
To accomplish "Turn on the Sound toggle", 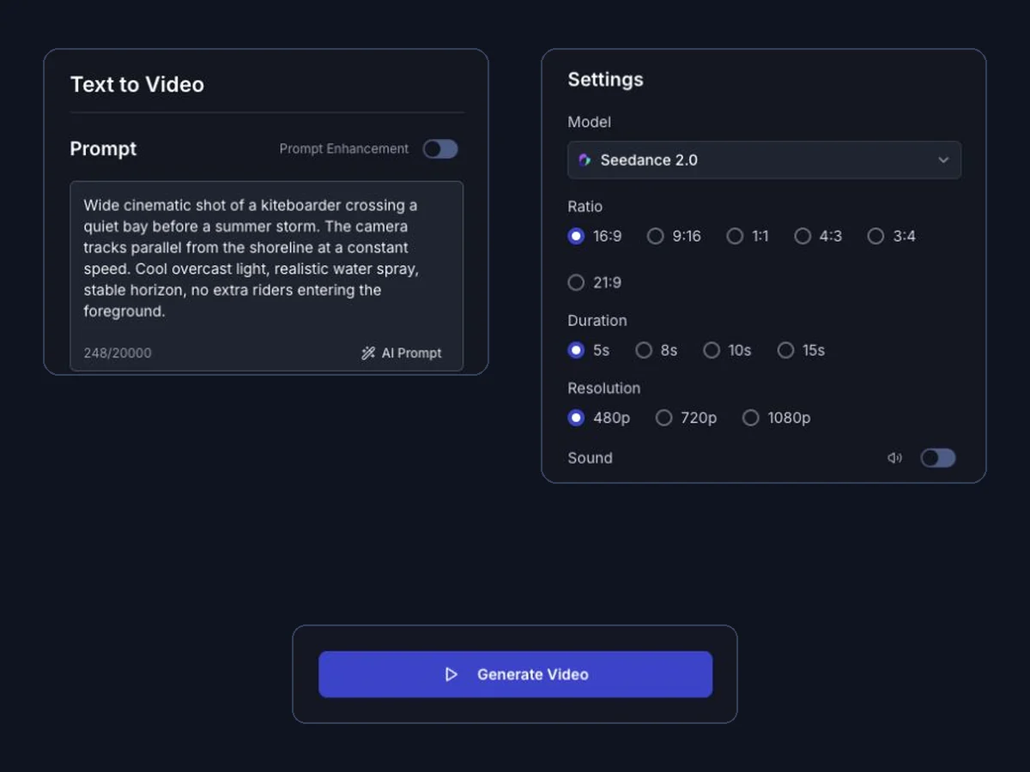I will 938,458.
